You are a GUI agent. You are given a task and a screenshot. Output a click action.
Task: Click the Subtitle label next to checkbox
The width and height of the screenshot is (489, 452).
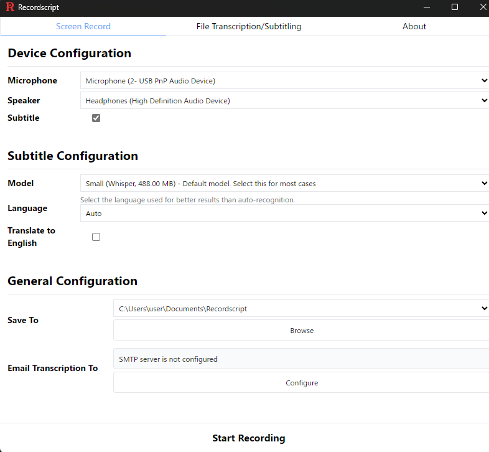coord(24,118)
